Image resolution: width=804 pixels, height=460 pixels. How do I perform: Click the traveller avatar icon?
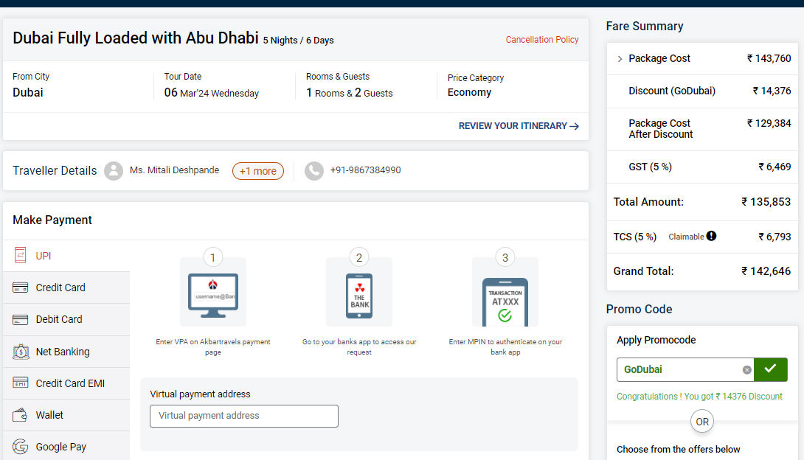pyautogui.click(x=114, y=170)
